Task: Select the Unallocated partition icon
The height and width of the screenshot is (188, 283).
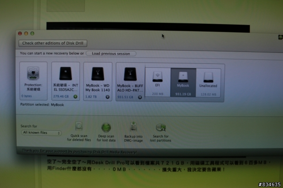Action: click(x=208, y=77)
